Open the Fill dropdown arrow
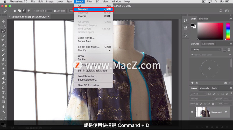 click(231, 104)
